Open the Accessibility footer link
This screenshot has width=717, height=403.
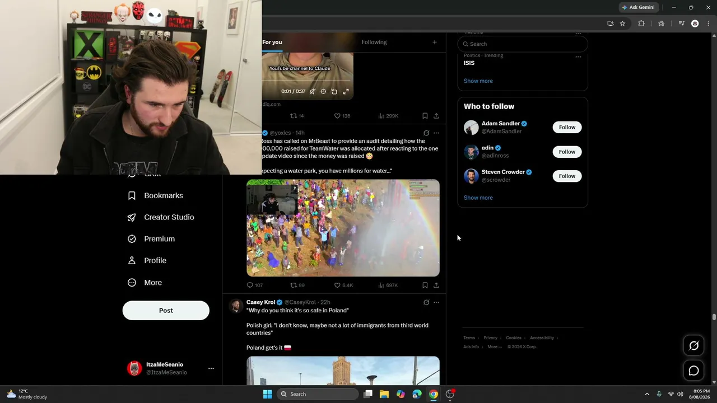[x=542, y=338]
